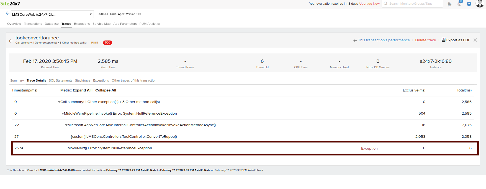Open the notifications icon with badge 18

pos(459,4)
